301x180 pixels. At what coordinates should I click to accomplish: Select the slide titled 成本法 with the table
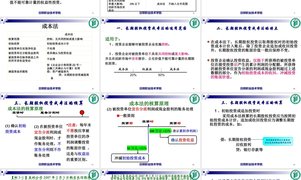click(50, 55)
